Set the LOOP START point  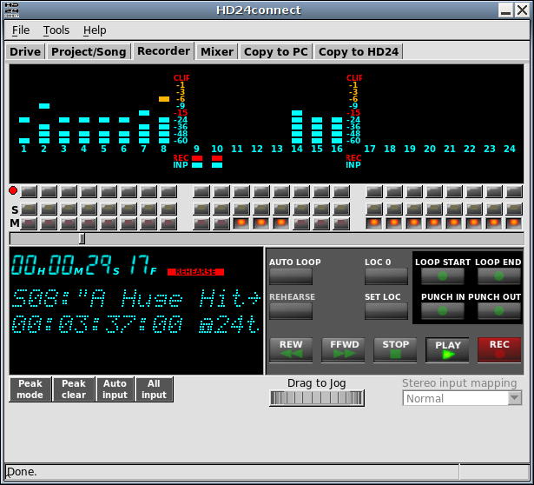coord(443,276)
